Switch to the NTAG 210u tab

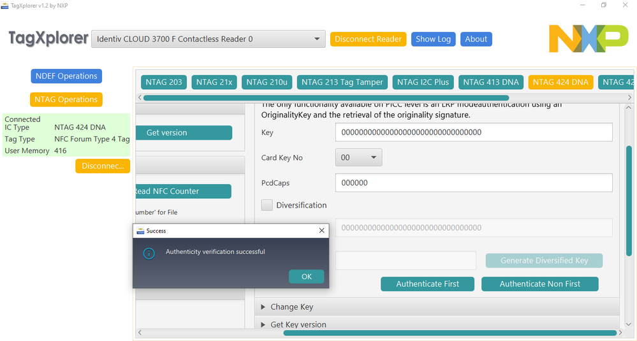pyautogui.click(x=267, y=82)
